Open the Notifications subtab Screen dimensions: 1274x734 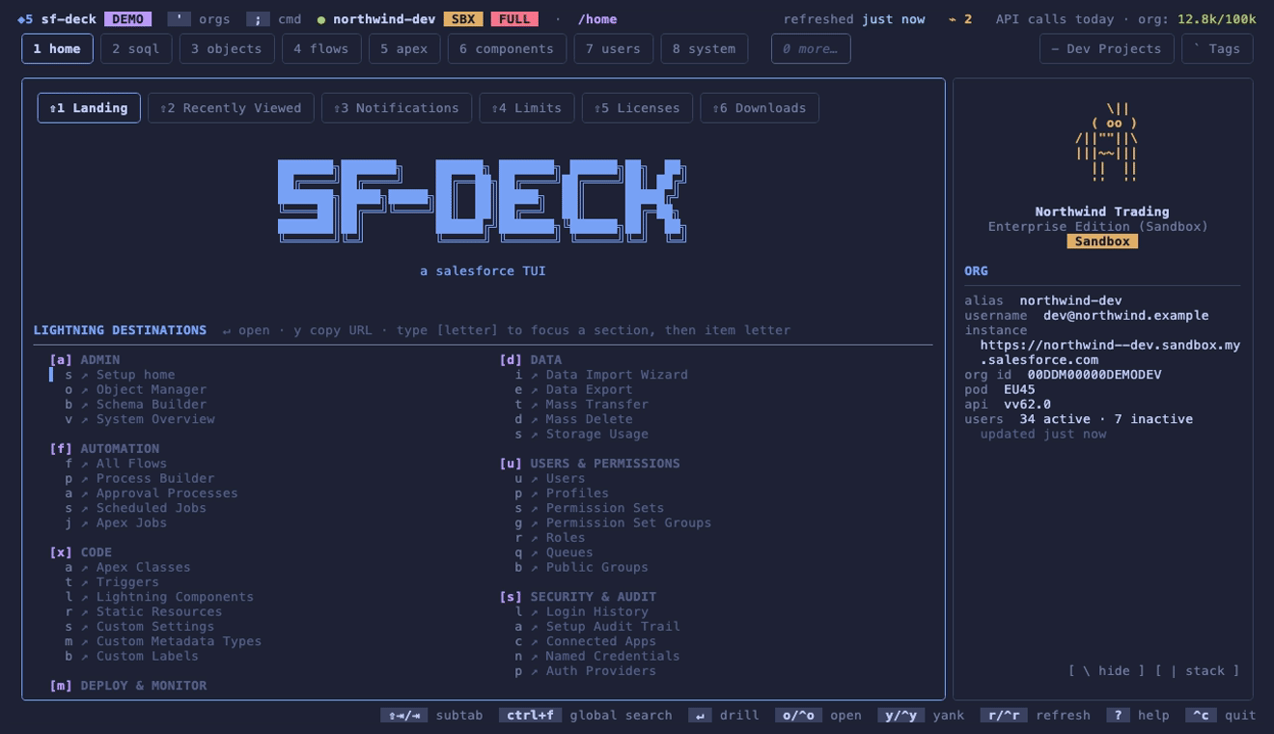(397, 108)
